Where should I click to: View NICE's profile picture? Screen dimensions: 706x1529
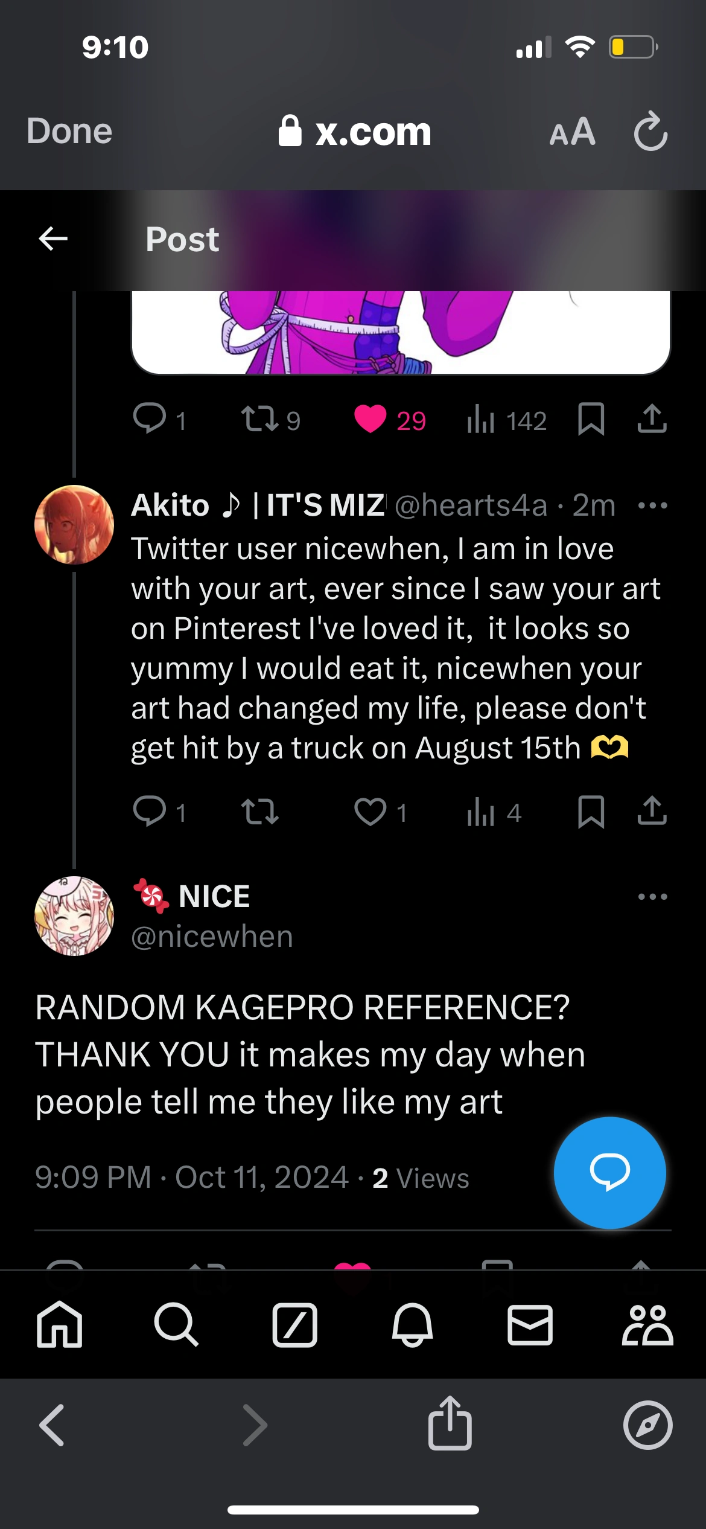coord(74,915)
